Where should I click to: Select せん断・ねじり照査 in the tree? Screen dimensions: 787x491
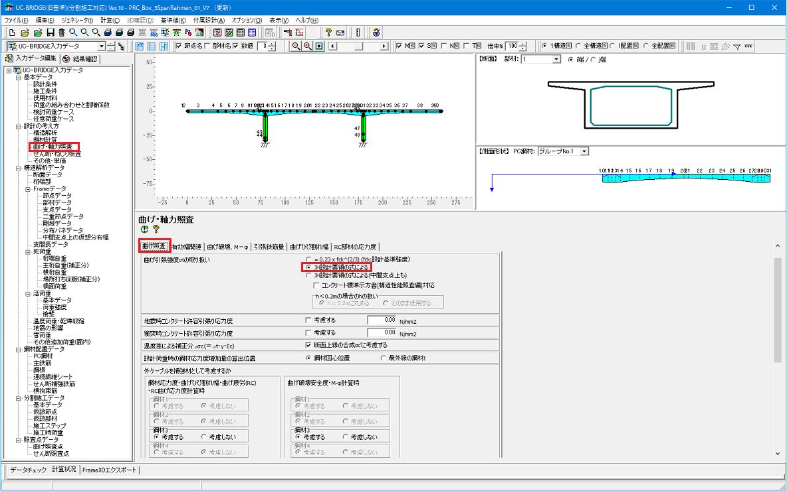pos(57,153)
